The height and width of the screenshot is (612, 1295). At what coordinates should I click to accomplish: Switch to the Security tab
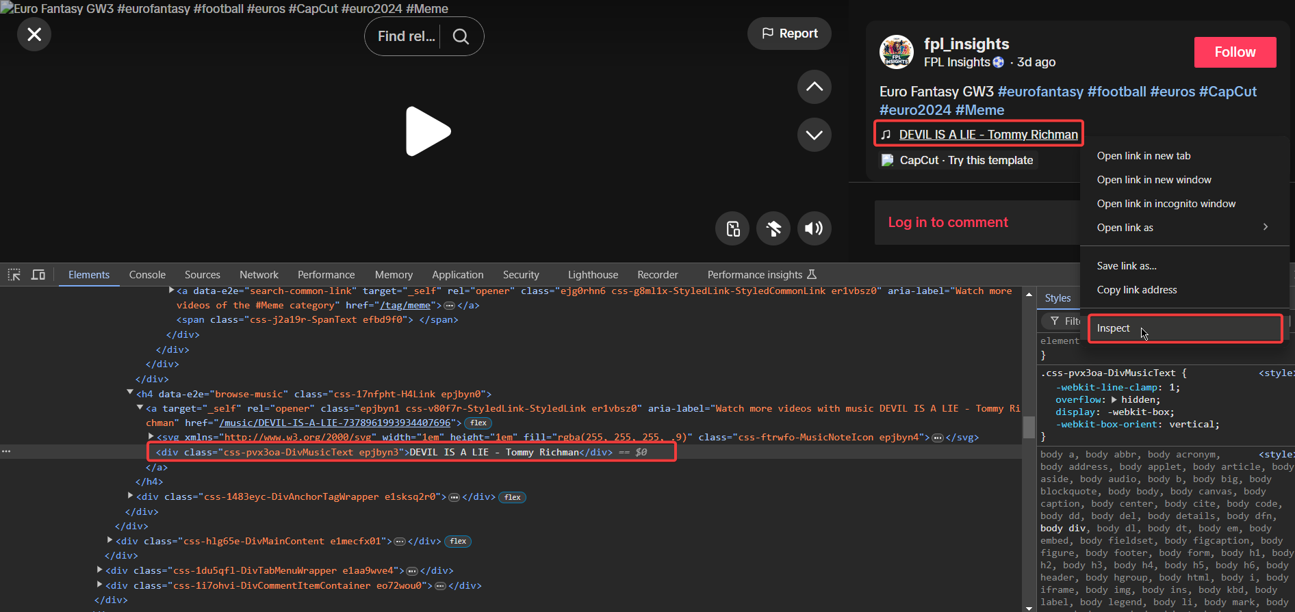click(x=521, y=275)
